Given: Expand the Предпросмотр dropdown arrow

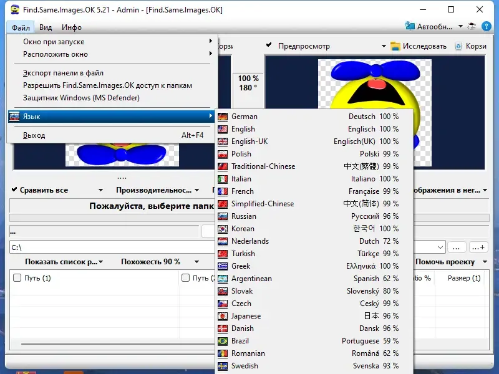Looking at the screenshot, I should pyautogui.click(x=384, y=46).
